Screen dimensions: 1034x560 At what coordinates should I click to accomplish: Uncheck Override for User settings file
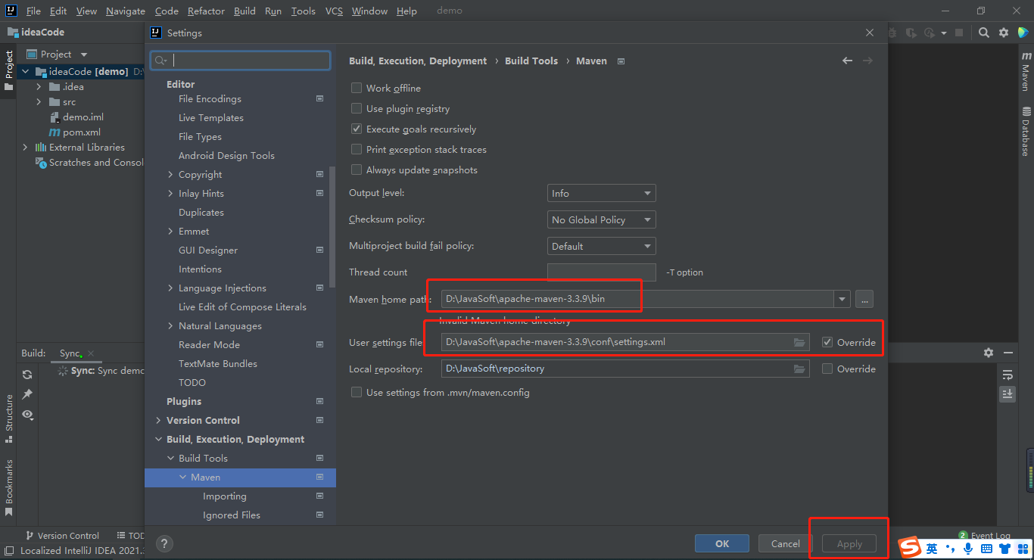pyautogui.click(x=827, y=342)
